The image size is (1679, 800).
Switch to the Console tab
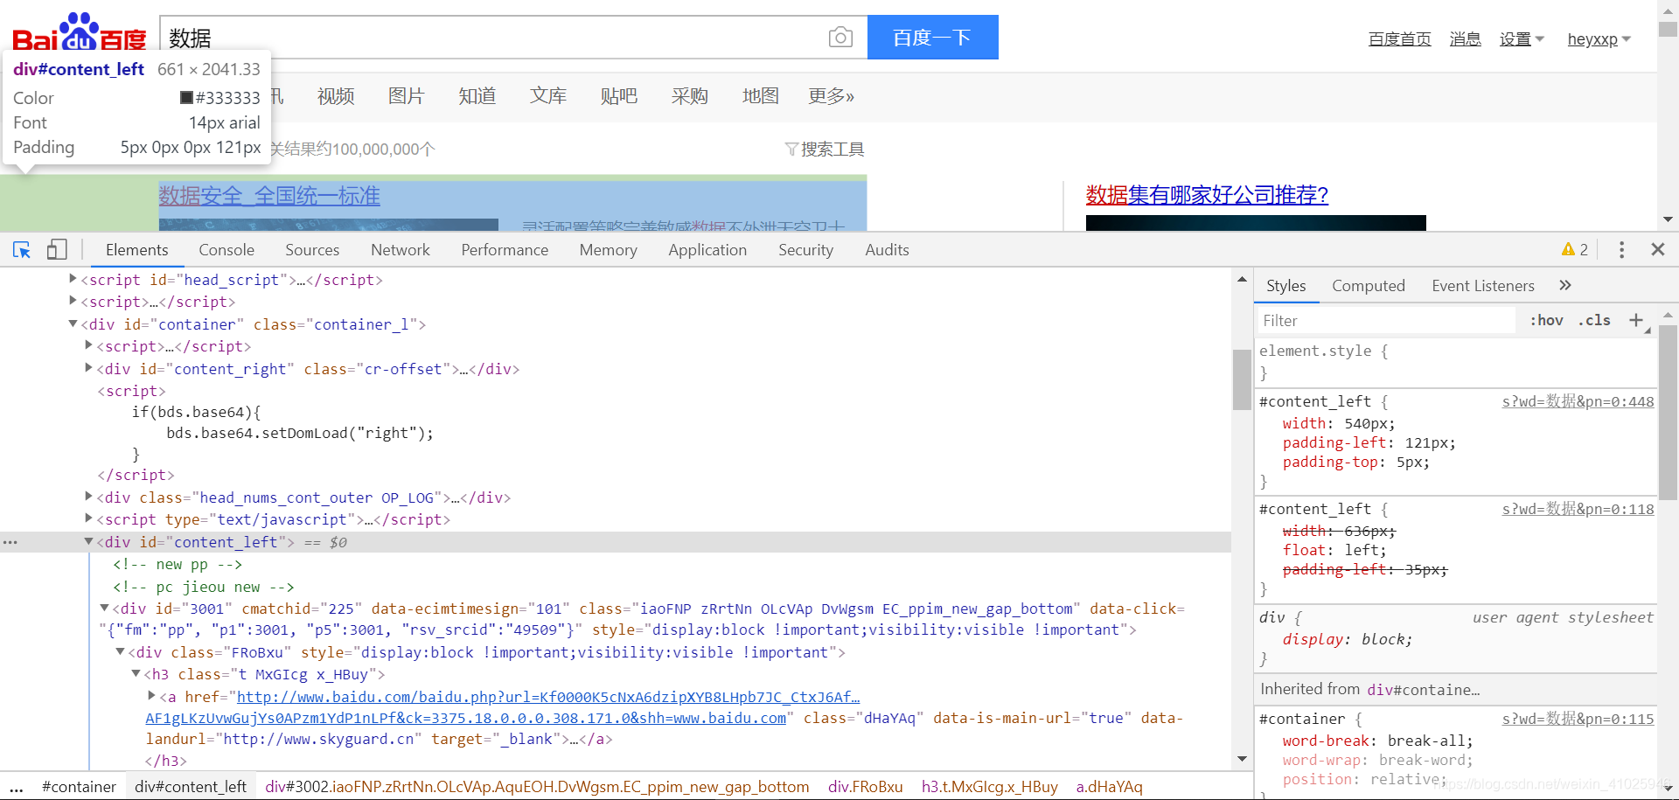pyautogui.click(x=226, y=250)
